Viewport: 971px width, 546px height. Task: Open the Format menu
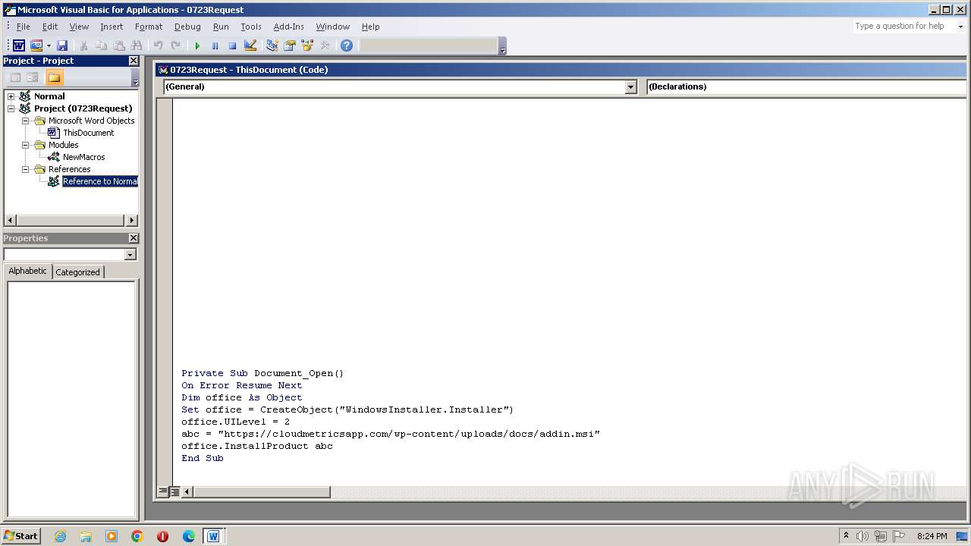click(149, 27)
